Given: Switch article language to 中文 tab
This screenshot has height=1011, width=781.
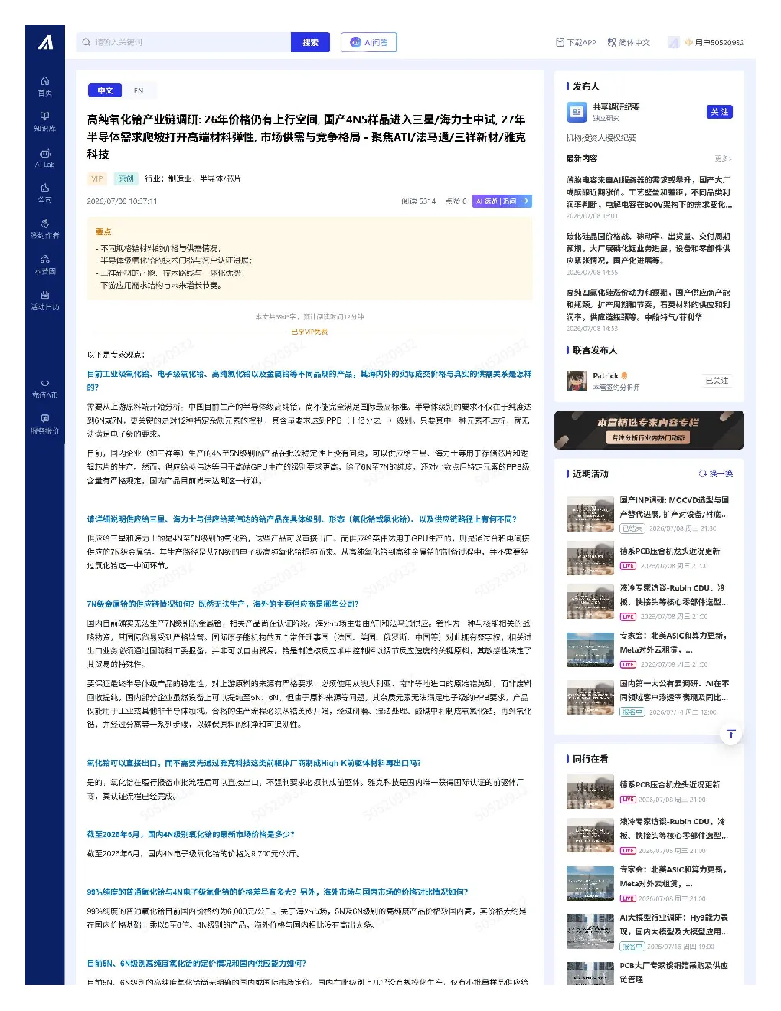Looking at the screenshot, I should (x=105, y=90).
